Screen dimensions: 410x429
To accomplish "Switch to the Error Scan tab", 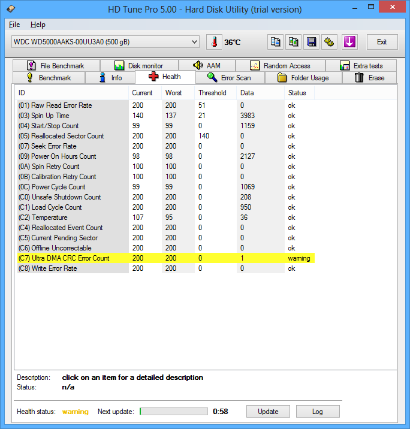I will click(x=230, y=78).
